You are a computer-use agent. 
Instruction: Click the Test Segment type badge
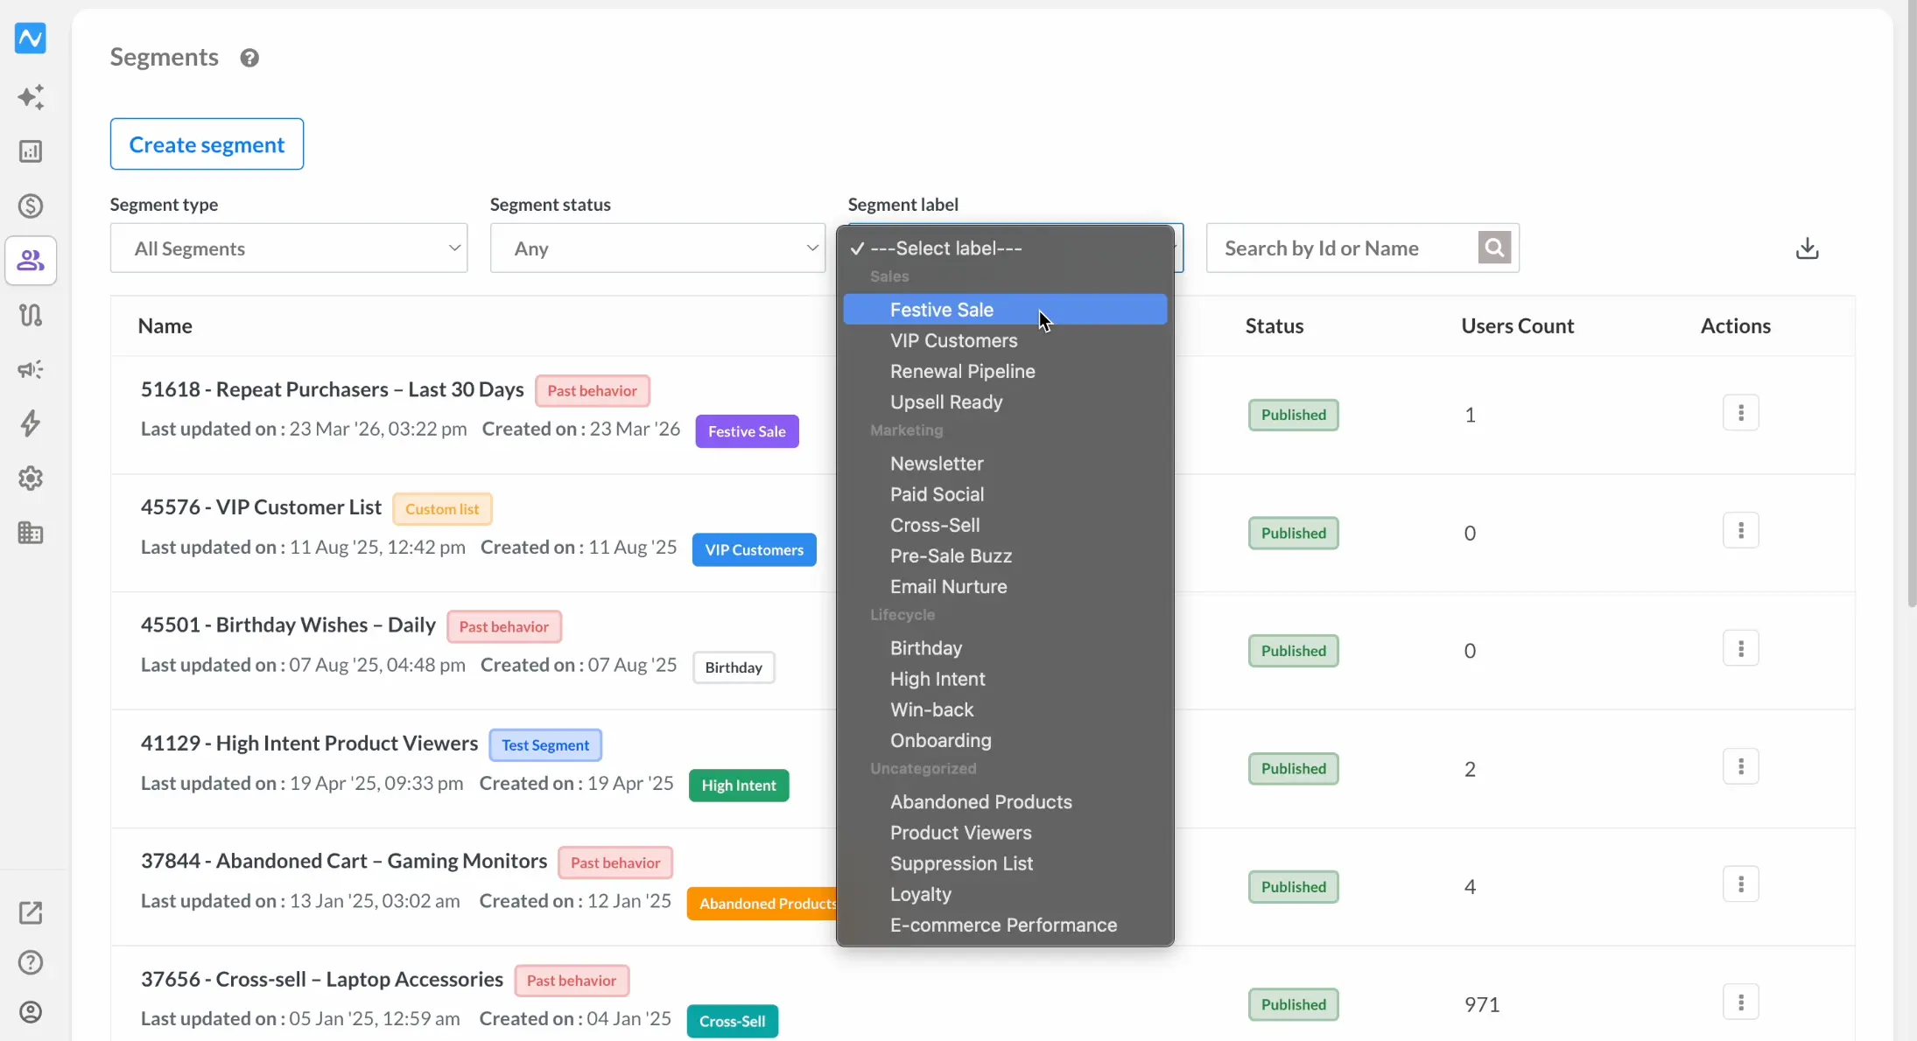[545, 745]
